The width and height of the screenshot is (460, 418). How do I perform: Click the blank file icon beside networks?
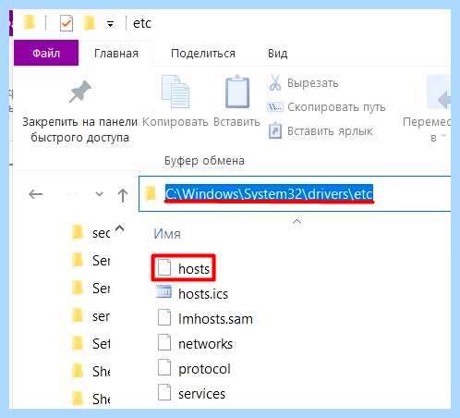click(x=164, y=342)
